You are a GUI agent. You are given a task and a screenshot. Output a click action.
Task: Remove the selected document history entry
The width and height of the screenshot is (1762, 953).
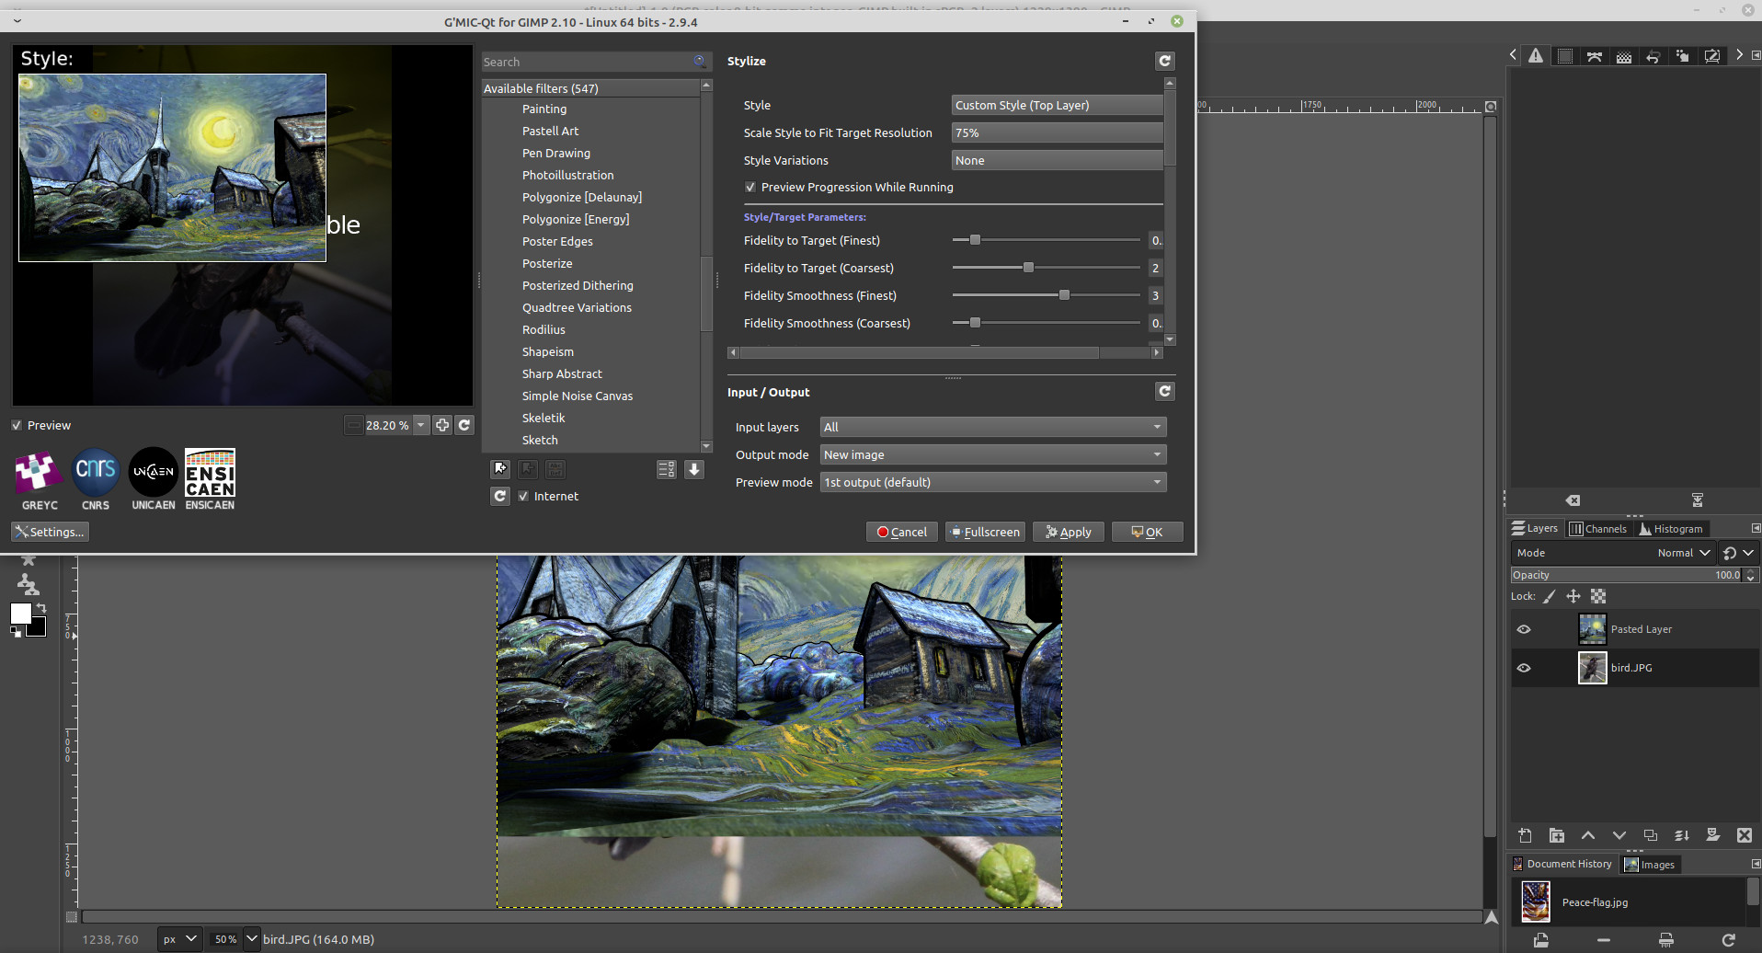pyautogui.click(x=1604, y=940)
